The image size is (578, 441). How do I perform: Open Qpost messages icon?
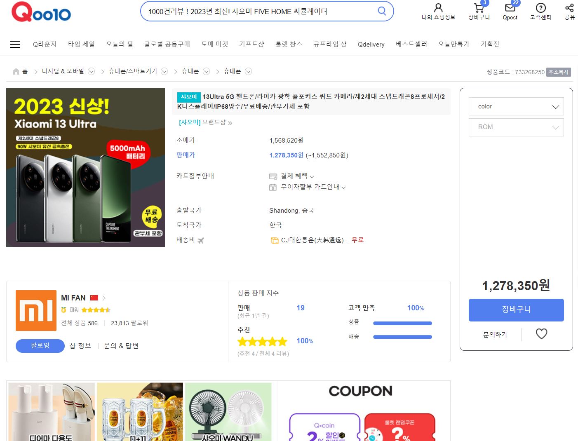coord(510,8)
